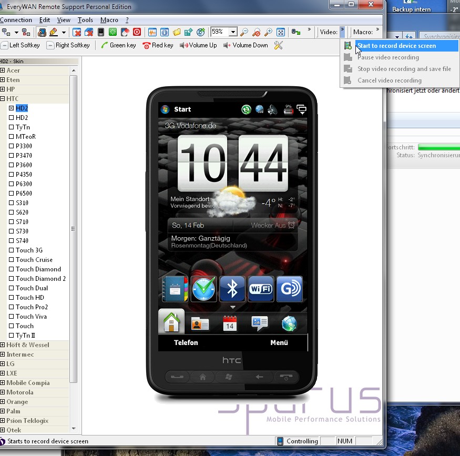Click the green sync progress bar behind
Screen dimensions: 460x456
[439, 147]
